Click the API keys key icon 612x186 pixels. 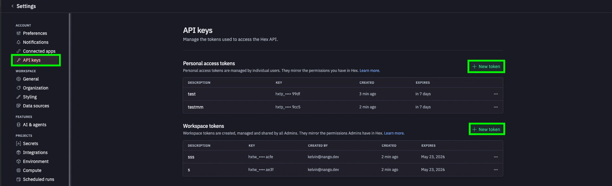coord(19,60)
